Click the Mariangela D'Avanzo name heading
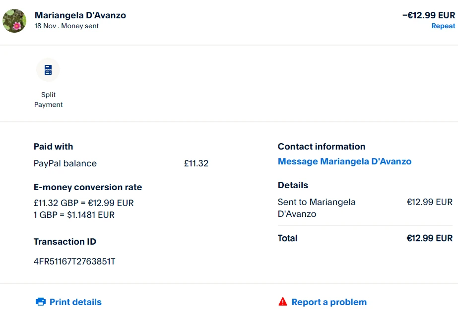The width and height of the screenshot is (458, 312). click(x=80, y=15)
